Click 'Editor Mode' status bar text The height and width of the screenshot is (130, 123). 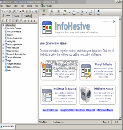(43, 122)
